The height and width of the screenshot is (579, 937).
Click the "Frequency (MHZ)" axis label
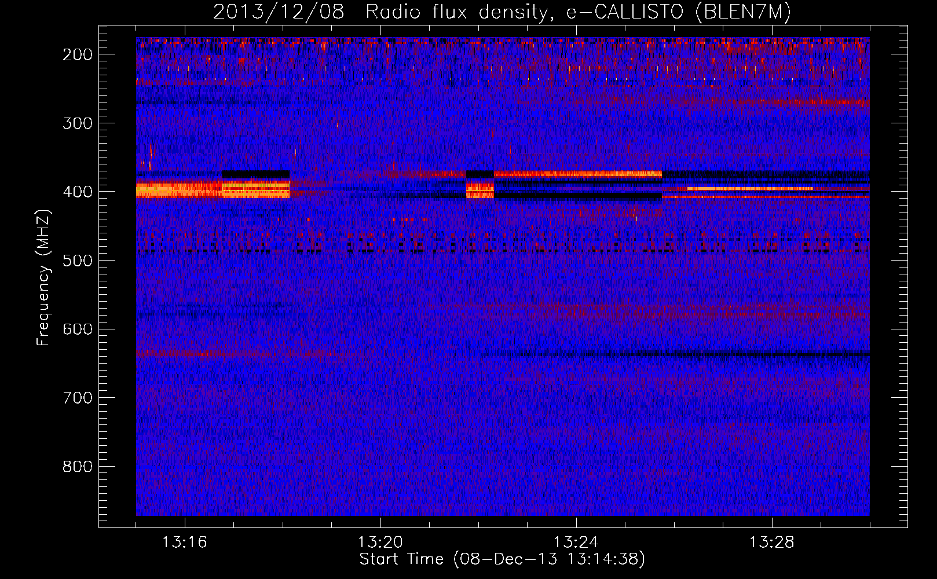43,277
